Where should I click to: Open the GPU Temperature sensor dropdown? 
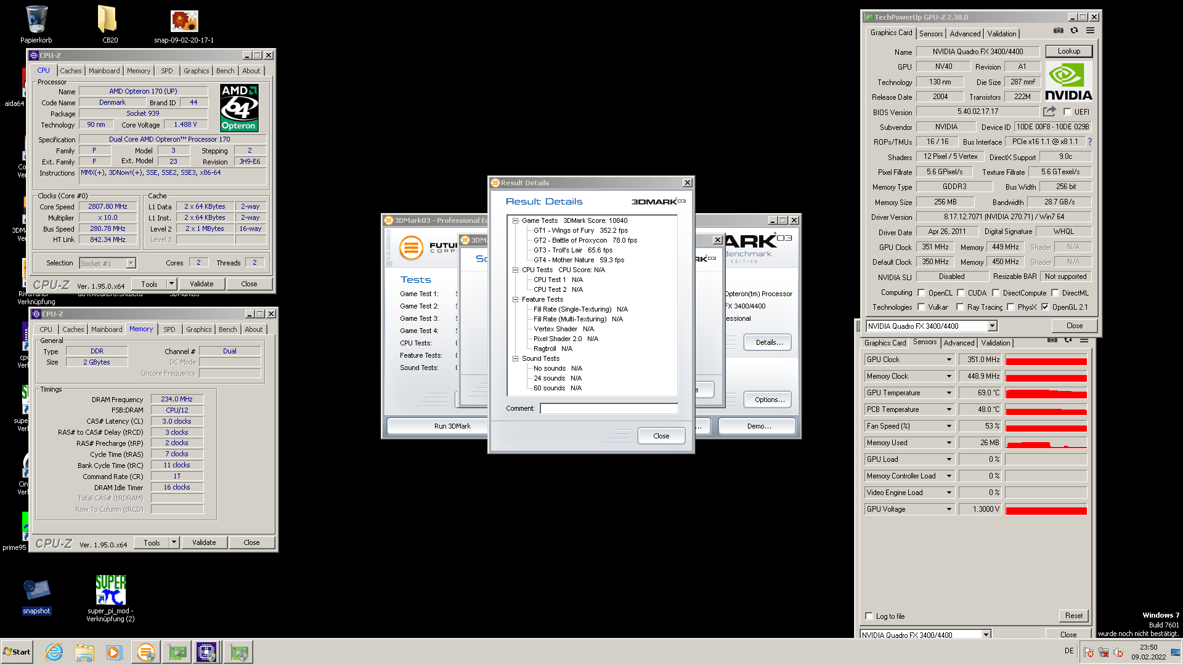click(x=949, y=393)
